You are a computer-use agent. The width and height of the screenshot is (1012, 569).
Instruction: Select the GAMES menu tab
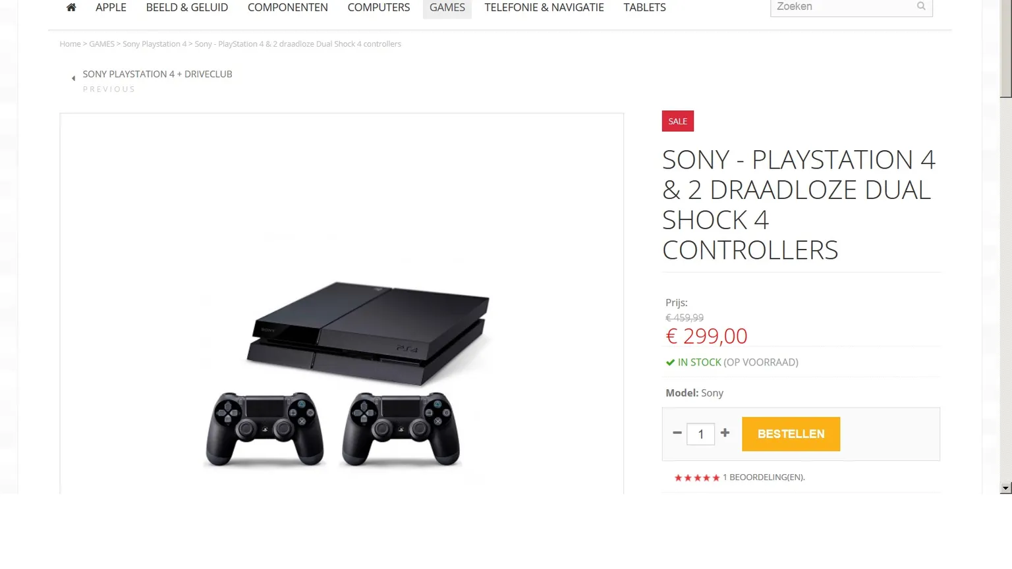pyautogui.click(x=447, y=7)
